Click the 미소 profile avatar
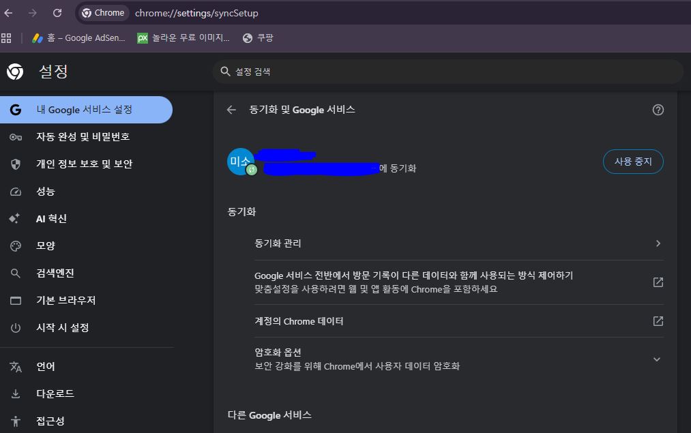 (241, 162)
